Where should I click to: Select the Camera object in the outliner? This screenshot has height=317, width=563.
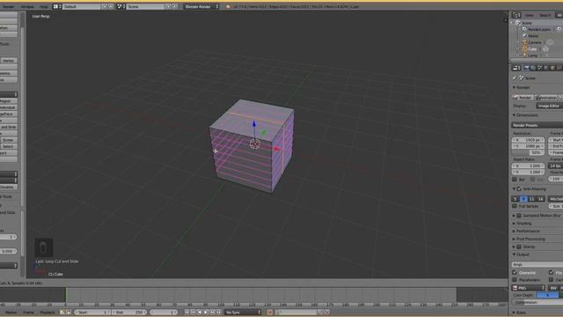tap(534, 42)
